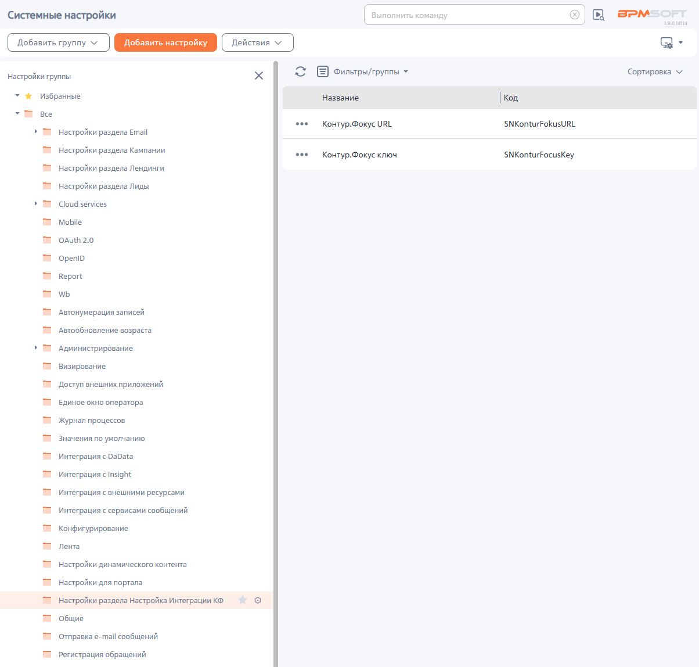Open the Добавить группу dropdown

[58, 42]
